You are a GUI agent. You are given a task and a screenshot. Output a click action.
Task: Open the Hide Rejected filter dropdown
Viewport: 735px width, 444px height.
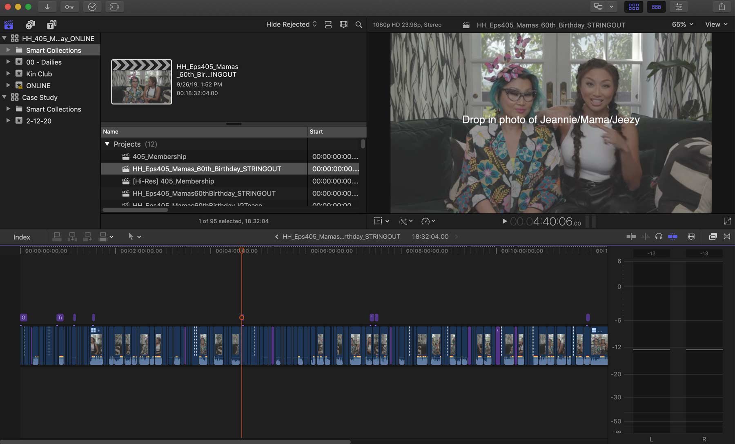pos(292,24)
